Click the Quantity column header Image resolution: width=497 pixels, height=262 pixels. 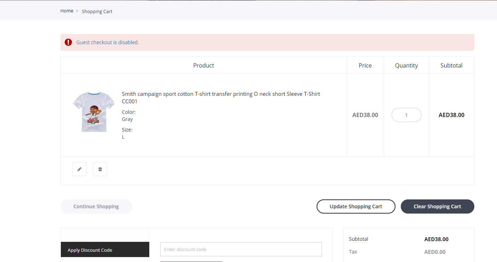(406, 65)
